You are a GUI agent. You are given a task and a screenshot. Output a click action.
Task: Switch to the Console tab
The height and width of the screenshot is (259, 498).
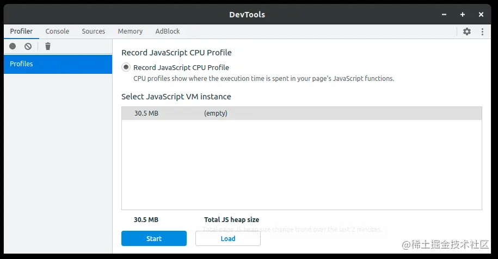tap(57, 31)
